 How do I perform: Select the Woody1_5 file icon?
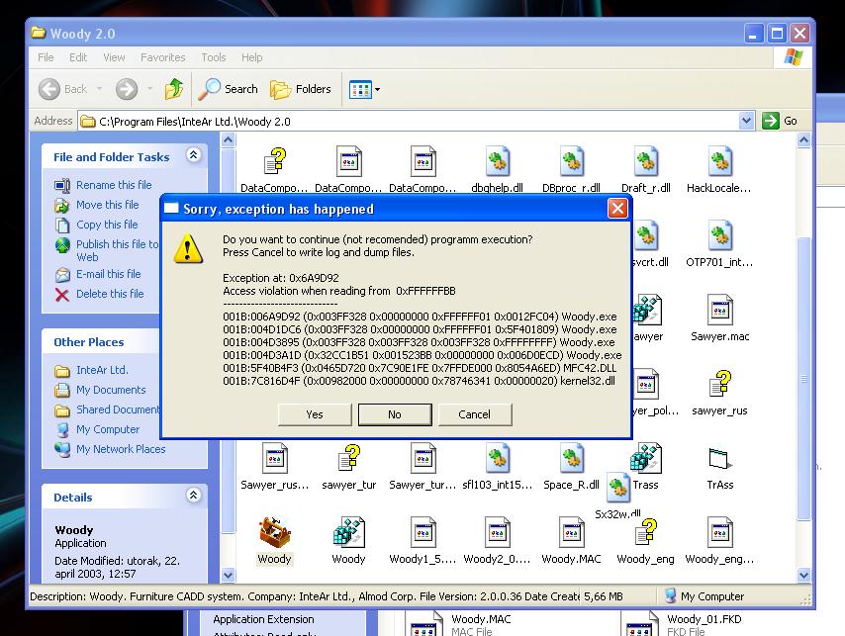[x=423, y=531]
